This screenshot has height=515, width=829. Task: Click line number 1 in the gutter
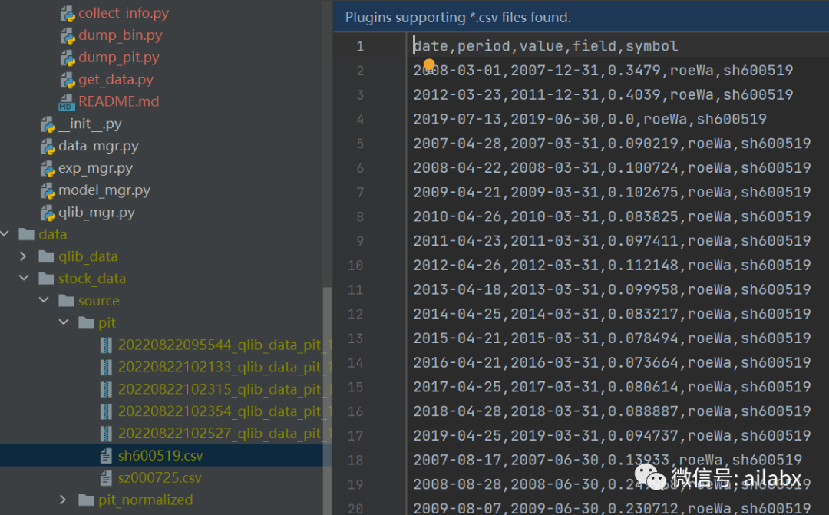click(360, 47)
